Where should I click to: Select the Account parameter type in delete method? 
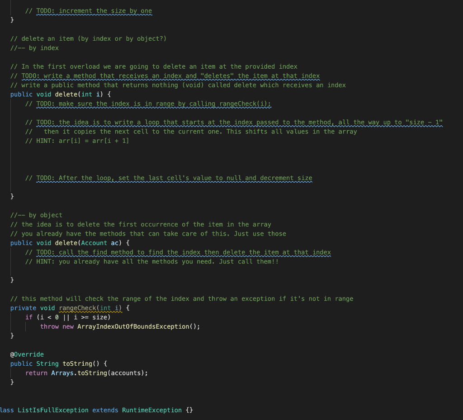[x=94, y=243]
